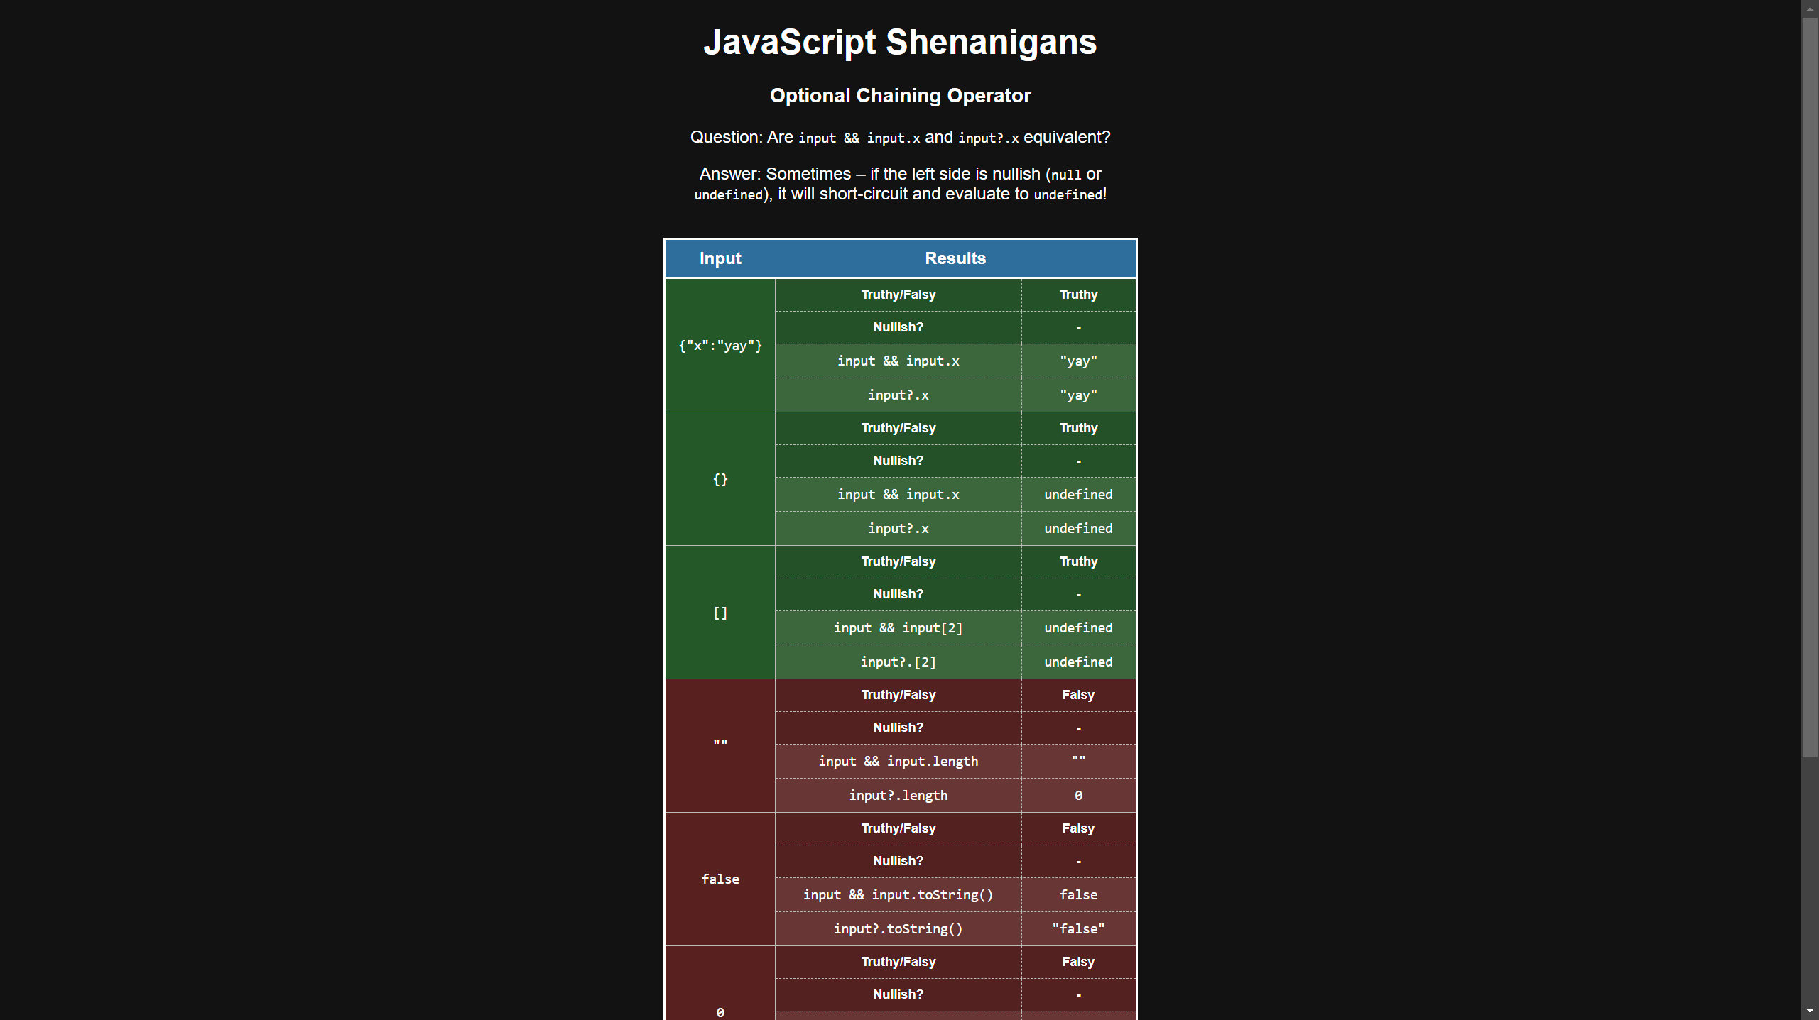
Task: Click the input?.length result showing 0
Action: tap(1077, 795)
